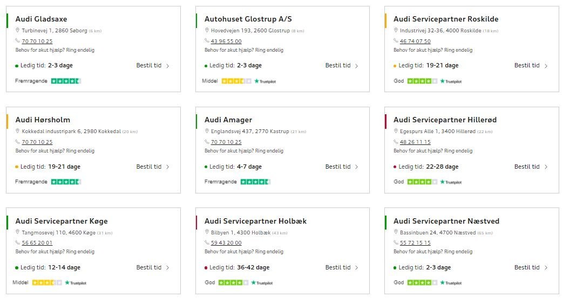Screen dimensions: 563x298
Task: Click address Kokkedal industripark 6, 2980 Kokkedal
Action: (71, 131)
